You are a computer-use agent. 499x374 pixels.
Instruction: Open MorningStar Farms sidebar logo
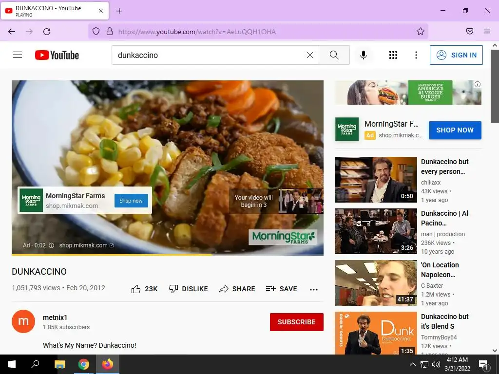coord(347,129)
